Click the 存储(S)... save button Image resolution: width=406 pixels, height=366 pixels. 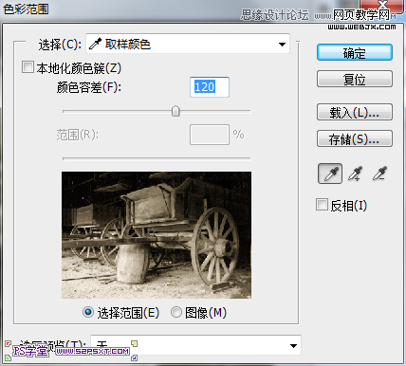point(355,138)
